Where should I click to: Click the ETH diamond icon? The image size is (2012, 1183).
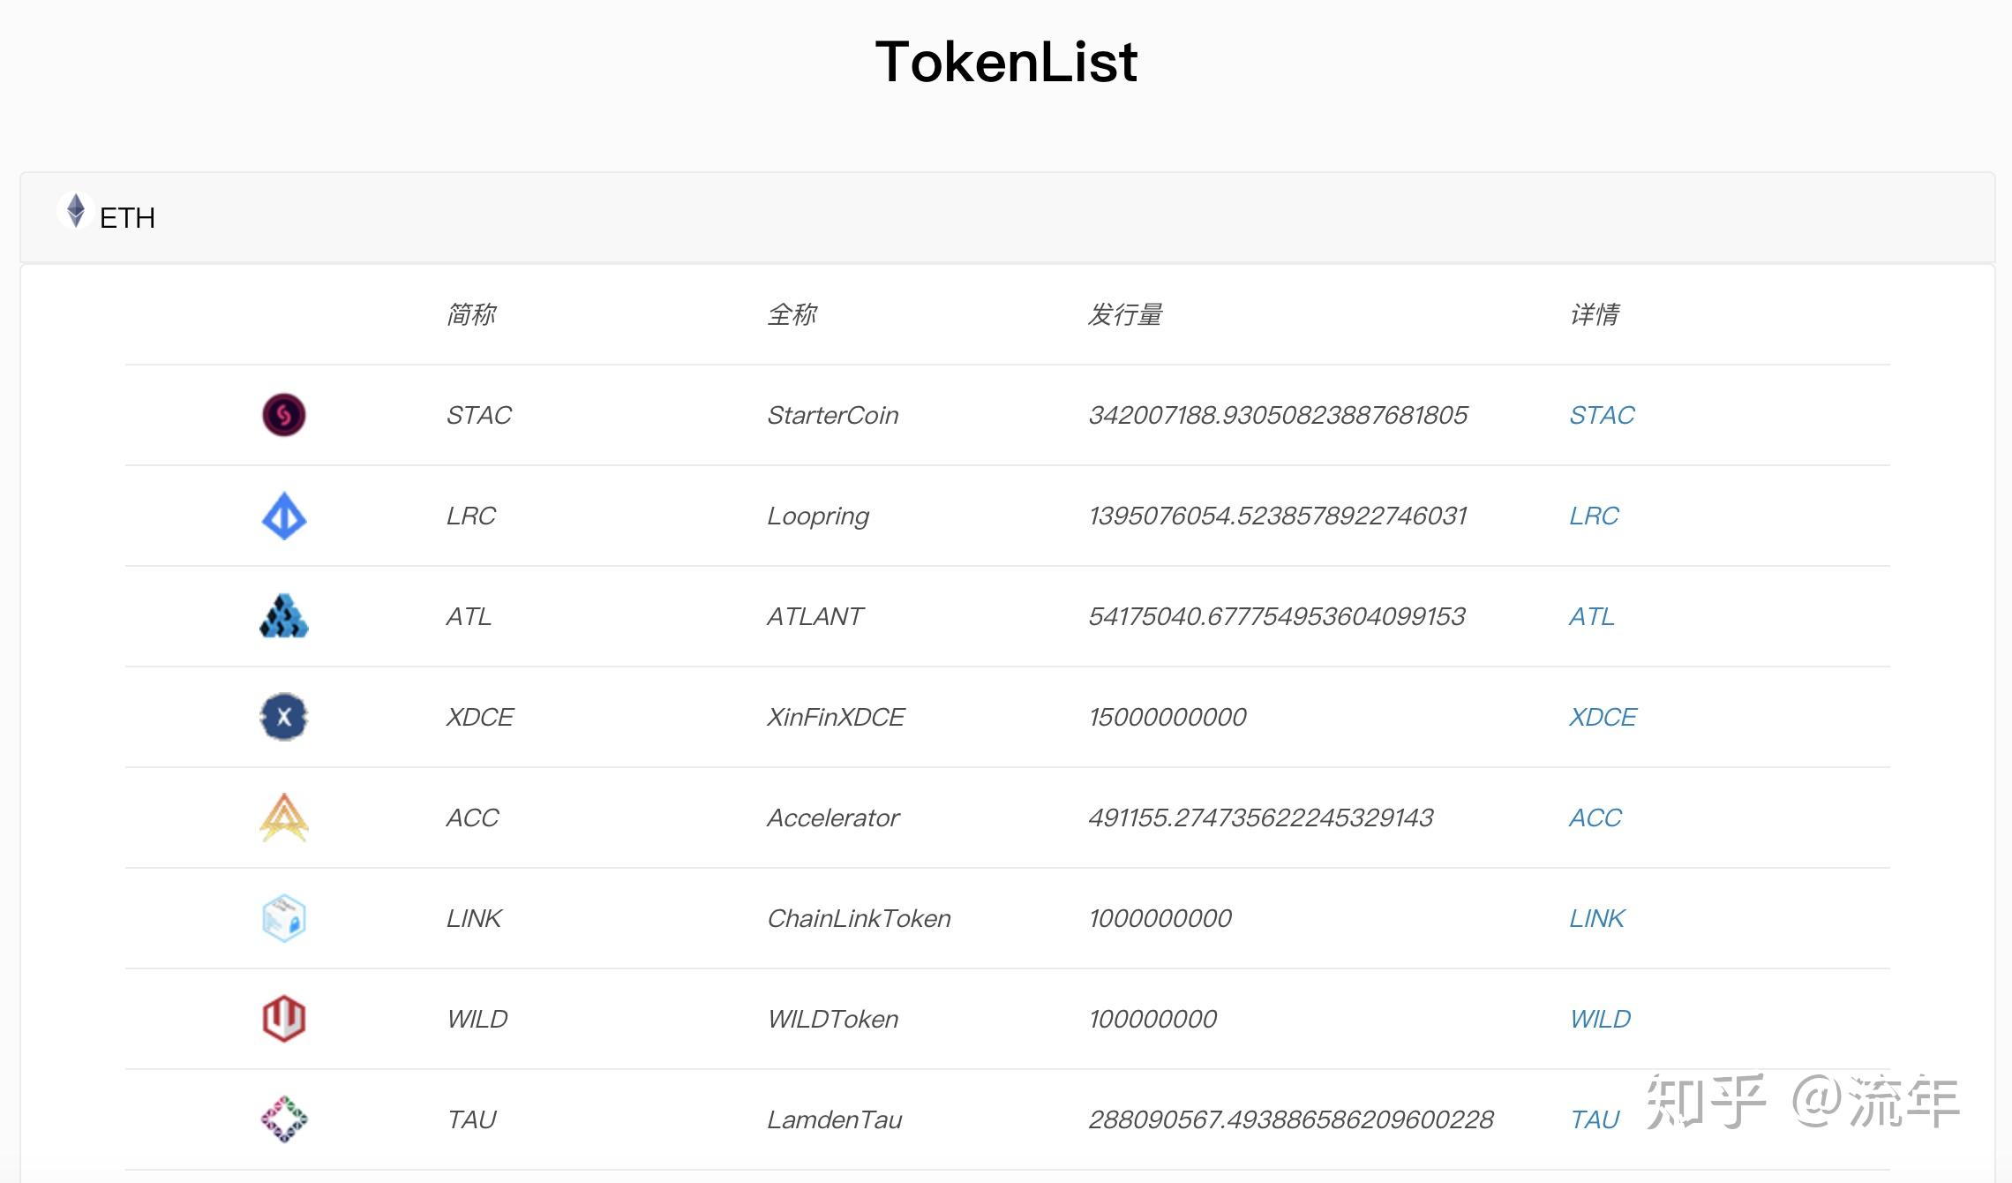(x=74, y=215)
